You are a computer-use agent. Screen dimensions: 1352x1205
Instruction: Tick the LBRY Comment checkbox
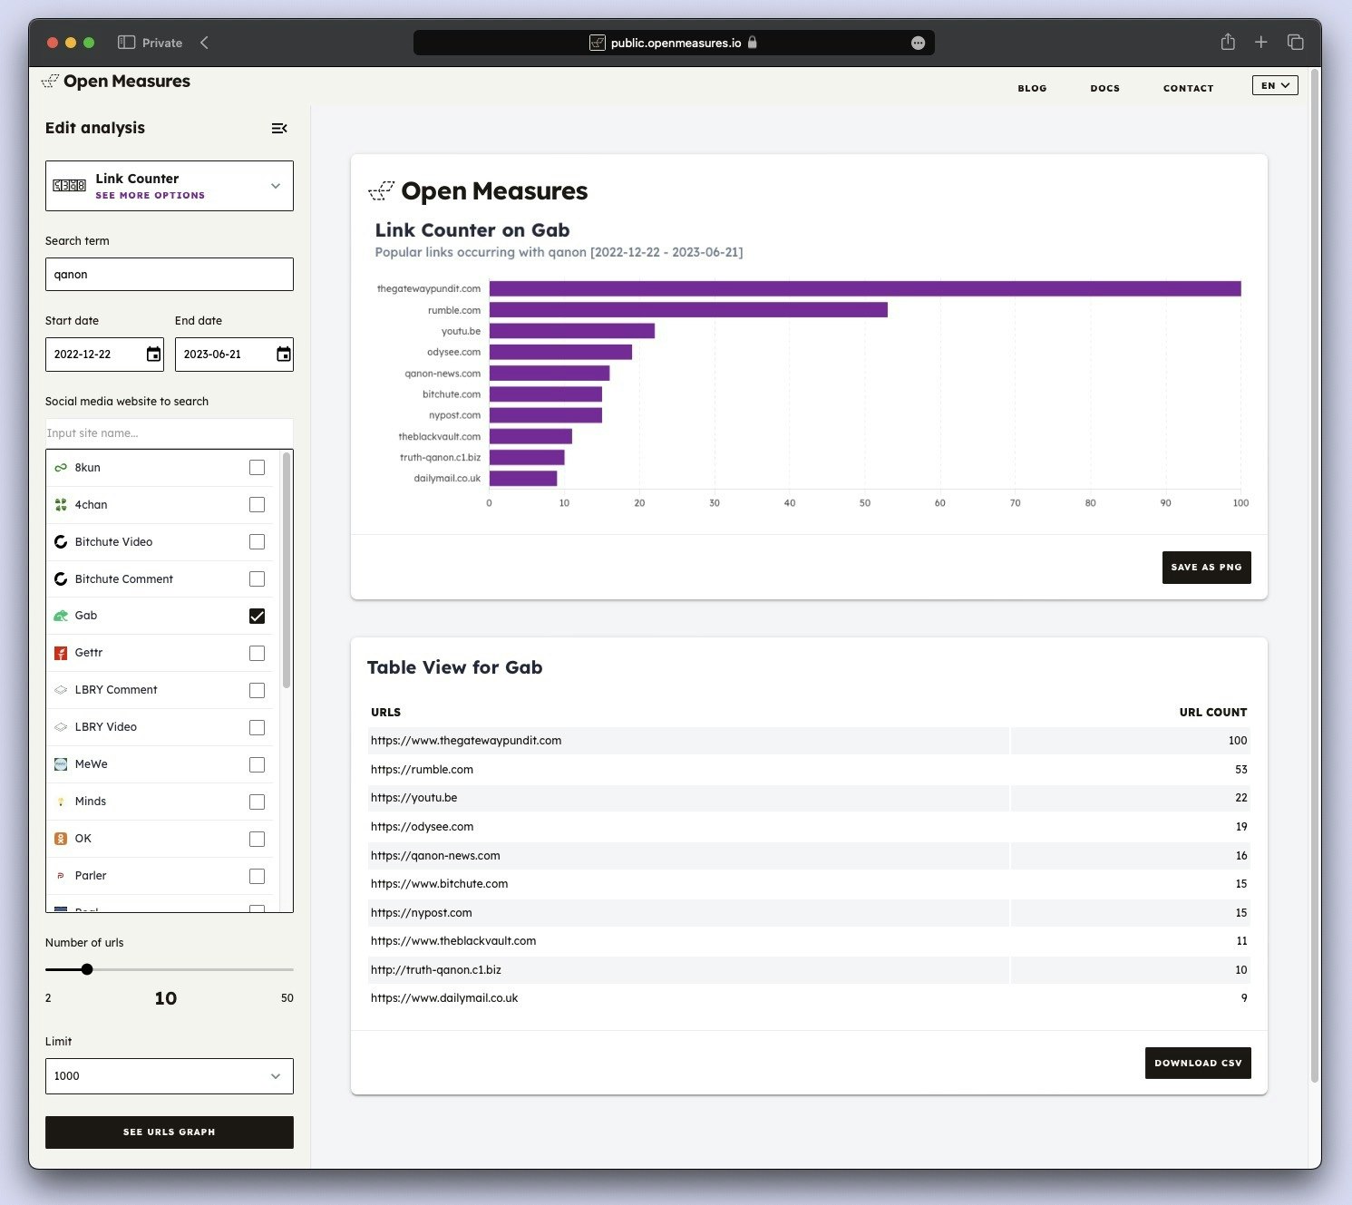point(258,691)
